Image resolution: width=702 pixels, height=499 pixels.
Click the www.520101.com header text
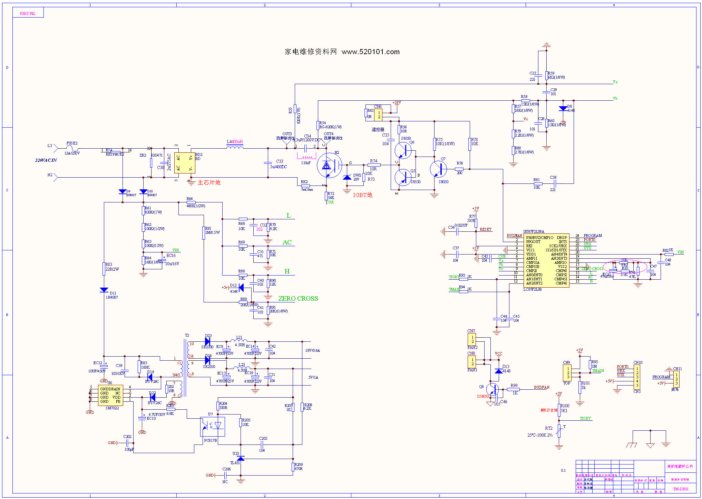point(371,52)
